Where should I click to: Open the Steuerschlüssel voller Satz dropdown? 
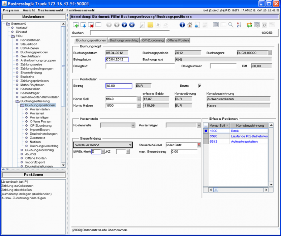[198, 145]
